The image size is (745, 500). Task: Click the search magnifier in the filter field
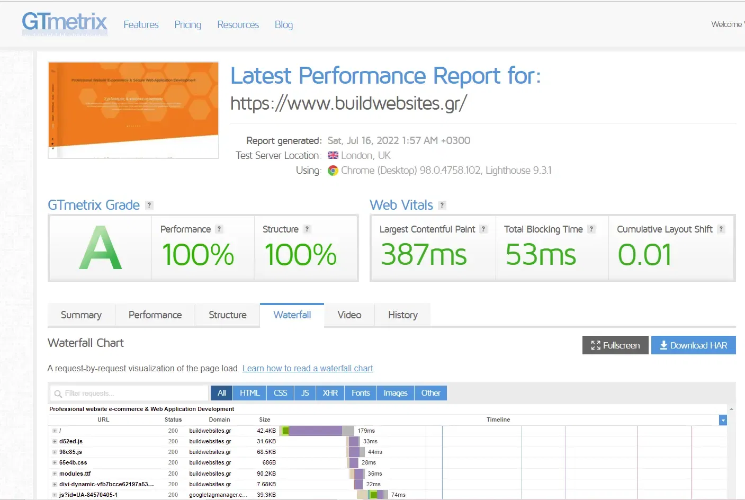click(x=58, y=393)
